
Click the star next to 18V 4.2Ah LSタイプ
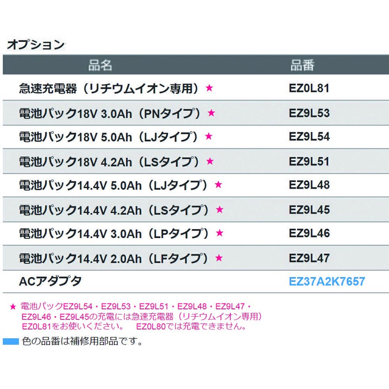pos(210,161)
